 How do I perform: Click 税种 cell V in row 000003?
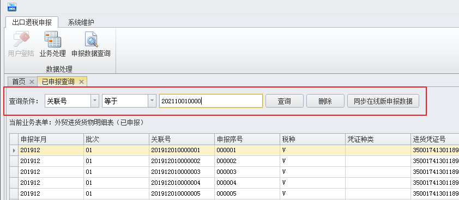(x=313, y=172)
